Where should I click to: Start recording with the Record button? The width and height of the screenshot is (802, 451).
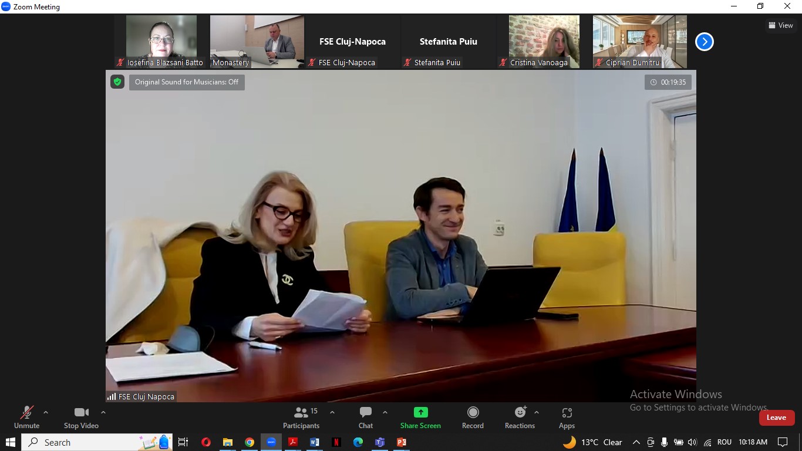[x=473, y=418]
